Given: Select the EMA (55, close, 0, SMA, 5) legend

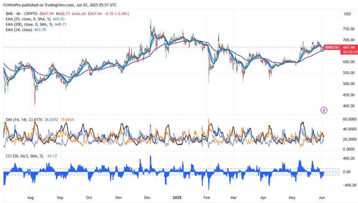Looking at the screenshot, I should pos(28,19).
